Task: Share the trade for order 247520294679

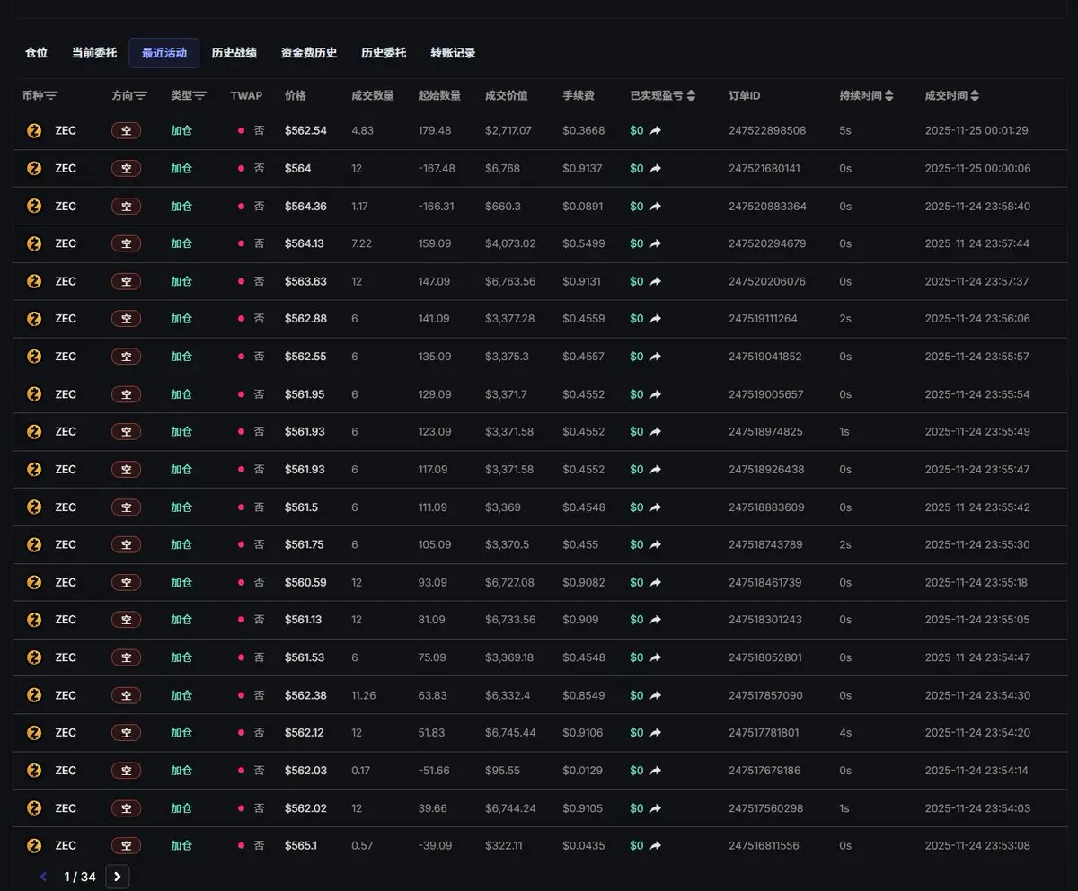Action: [x=656, y=243]
